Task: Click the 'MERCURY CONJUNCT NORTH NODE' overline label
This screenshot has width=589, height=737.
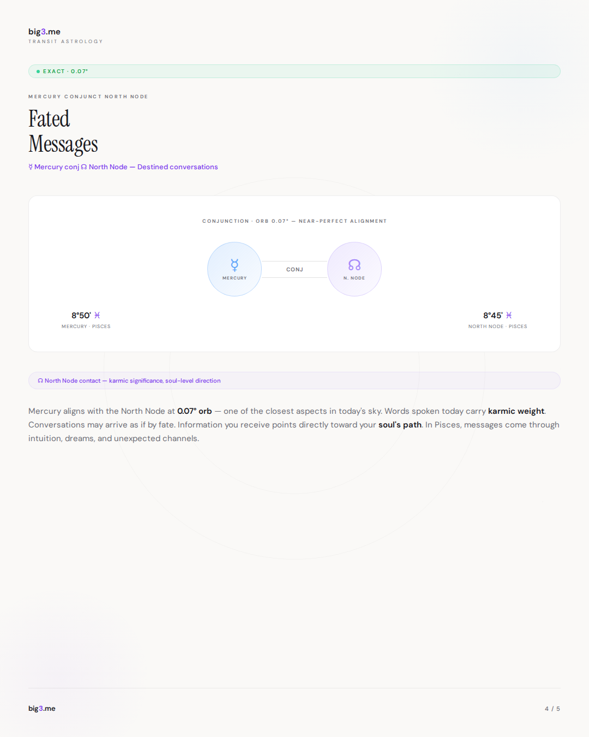Action: [88, 97]
